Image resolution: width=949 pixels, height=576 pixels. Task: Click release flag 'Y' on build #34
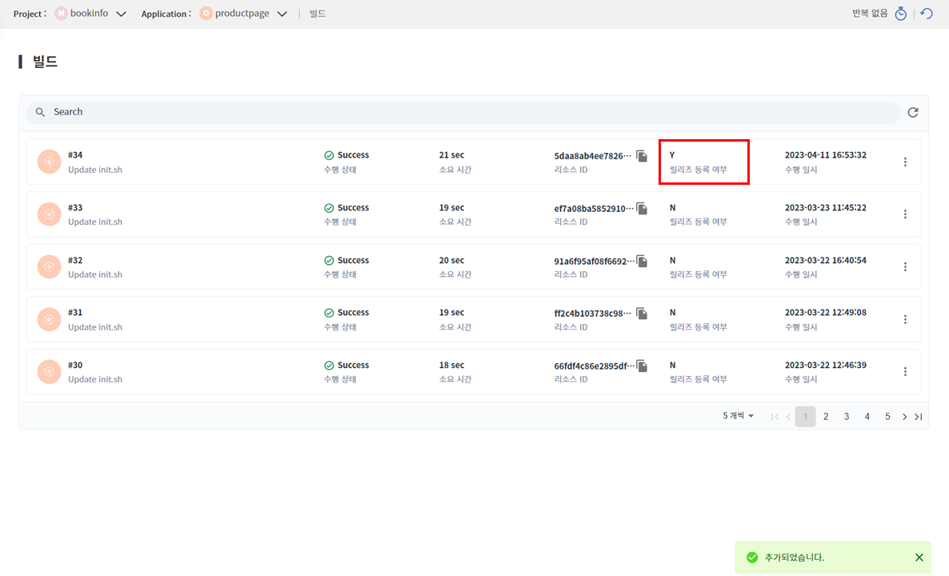[672, 155]
